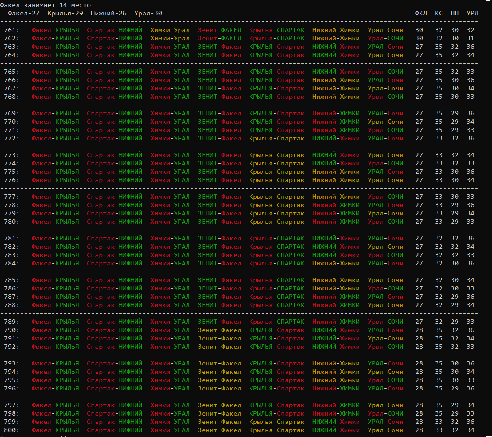
Task: Select 'Крылья-29' in the points summary line
Action: 65,14
